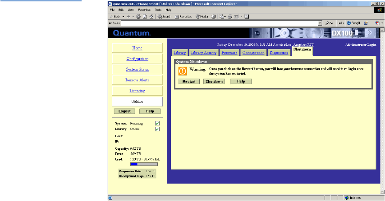Click the Capacity 6.42 TB value
Image resolution: width=385 pixels, height=201 pixels.
pyautogui.click(x=135, y=148)
